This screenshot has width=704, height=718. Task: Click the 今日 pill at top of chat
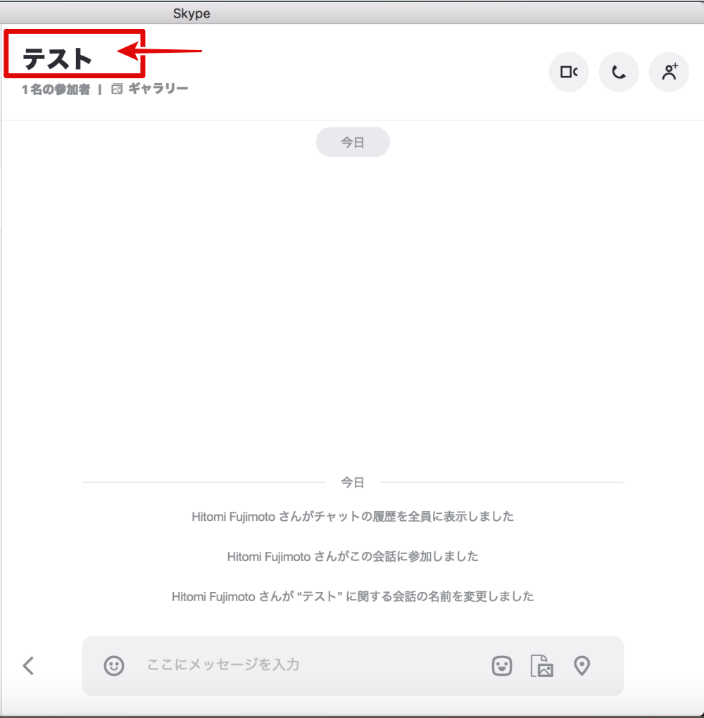353,142
